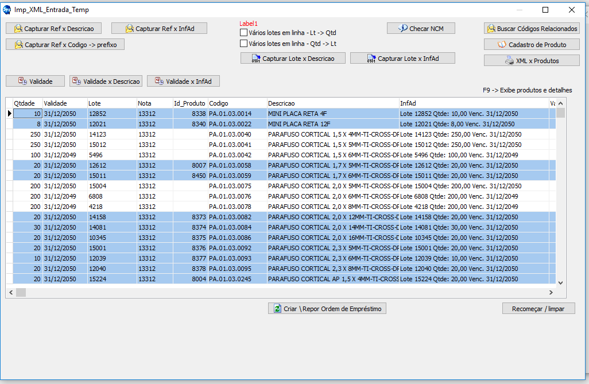Click the horizontal scrollbar left arrow
The width and height of the screenshot is (589, 384).
pyautogui.click(x=10, y=293)
